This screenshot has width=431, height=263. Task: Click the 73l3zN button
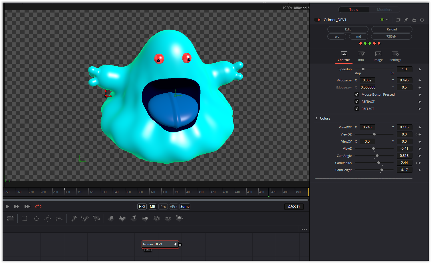[391, 36]
